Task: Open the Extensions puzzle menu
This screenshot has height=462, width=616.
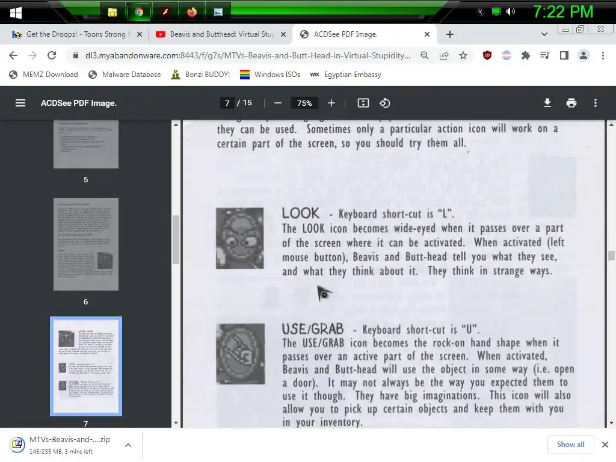Action: (526, 55)
